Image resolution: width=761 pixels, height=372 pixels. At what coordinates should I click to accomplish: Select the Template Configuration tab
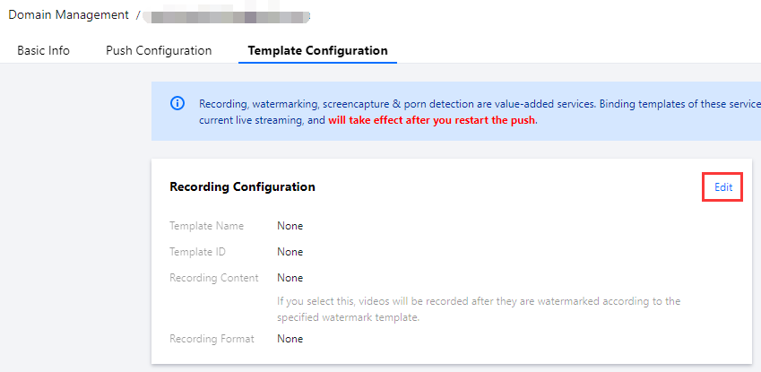[317, 50]
